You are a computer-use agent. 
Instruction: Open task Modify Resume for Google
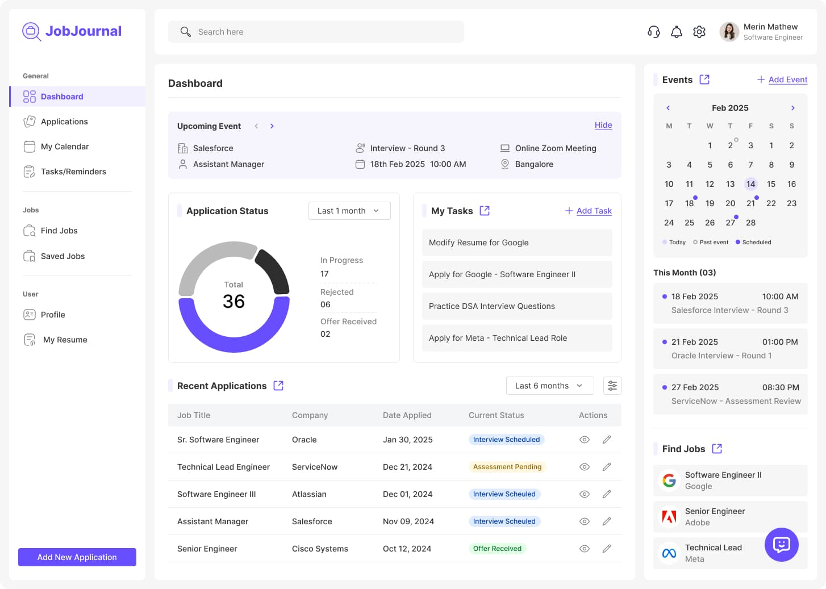(517, 243)
